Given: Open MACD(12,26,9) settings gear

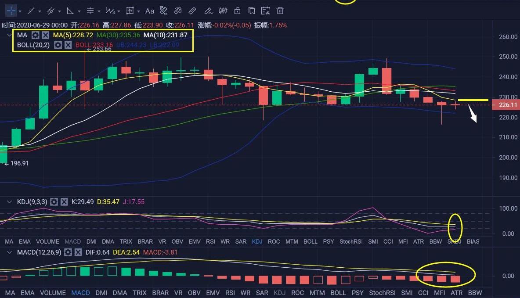Looking at the screenshot, I should (x=68, y=252).
